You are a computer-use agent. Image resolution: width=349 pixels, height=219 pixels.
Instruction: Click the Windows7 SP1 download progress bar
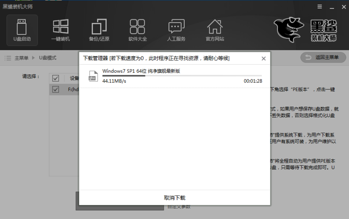tap(182, 76)
